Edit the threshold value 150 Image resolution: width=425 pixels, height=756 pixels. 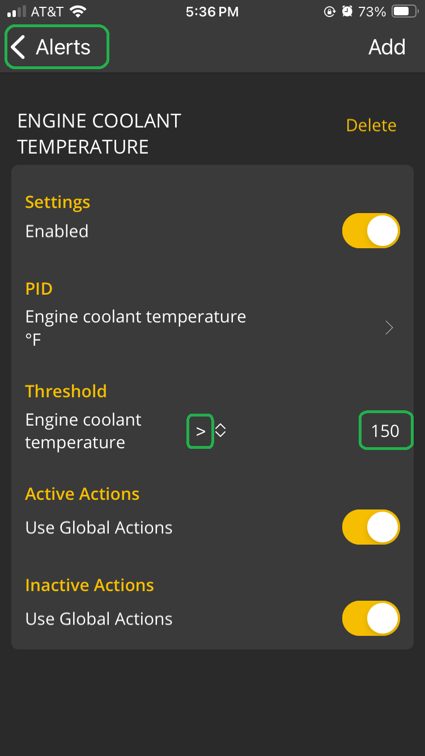click(x=386, y=431)
